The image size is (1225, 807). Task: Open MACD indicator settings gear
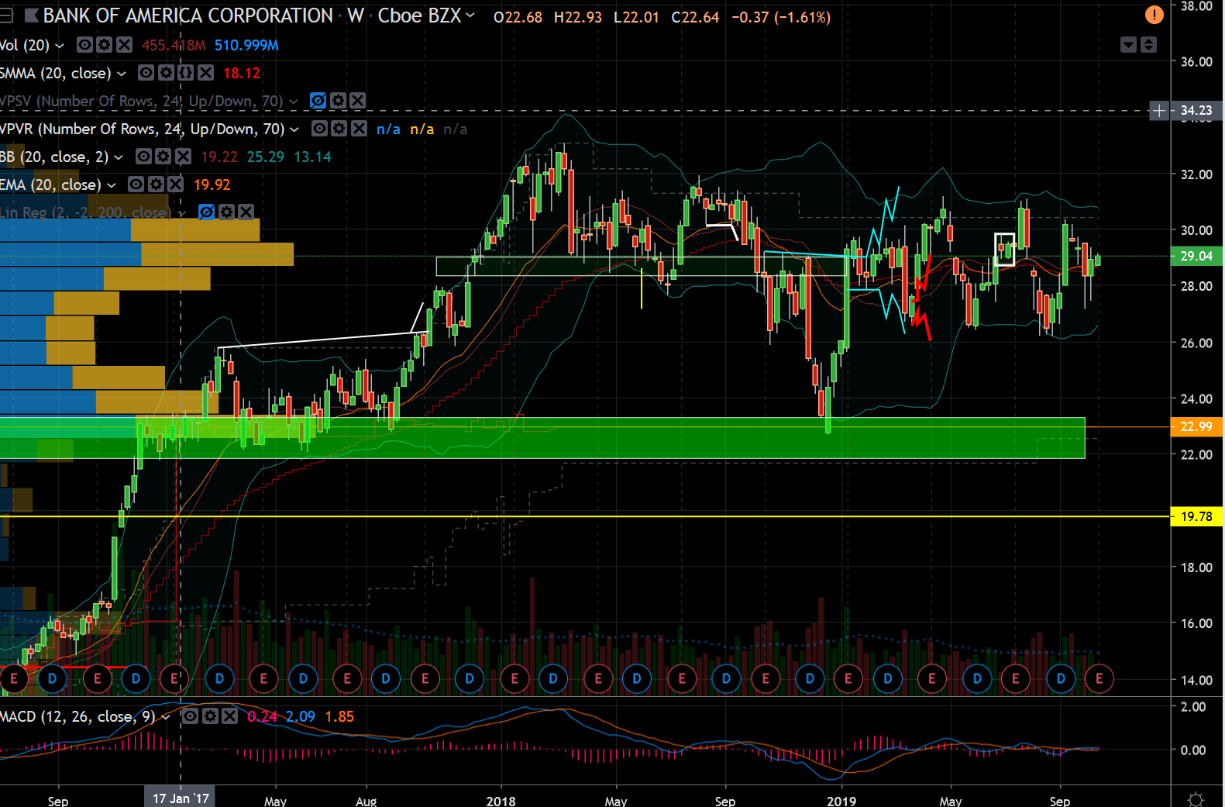(210, 716)
